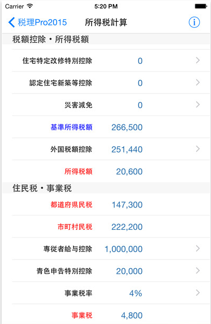Screen dimensions: 211x324
Task: Tap the 基準所得税額 label
Action: point(72,127)
